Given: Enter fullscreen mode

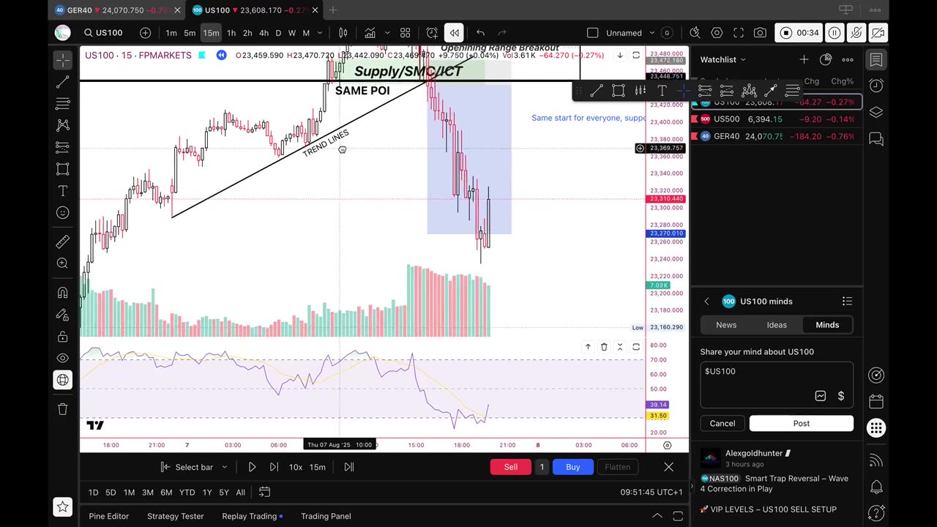Looking at the screenshot, I should pyautogui.click(x=739, y=33).
